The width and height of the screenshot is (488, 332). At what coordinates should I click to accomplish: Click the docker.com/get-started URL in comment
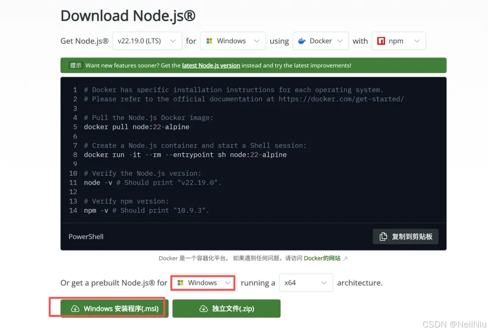[x=341, y=99]
